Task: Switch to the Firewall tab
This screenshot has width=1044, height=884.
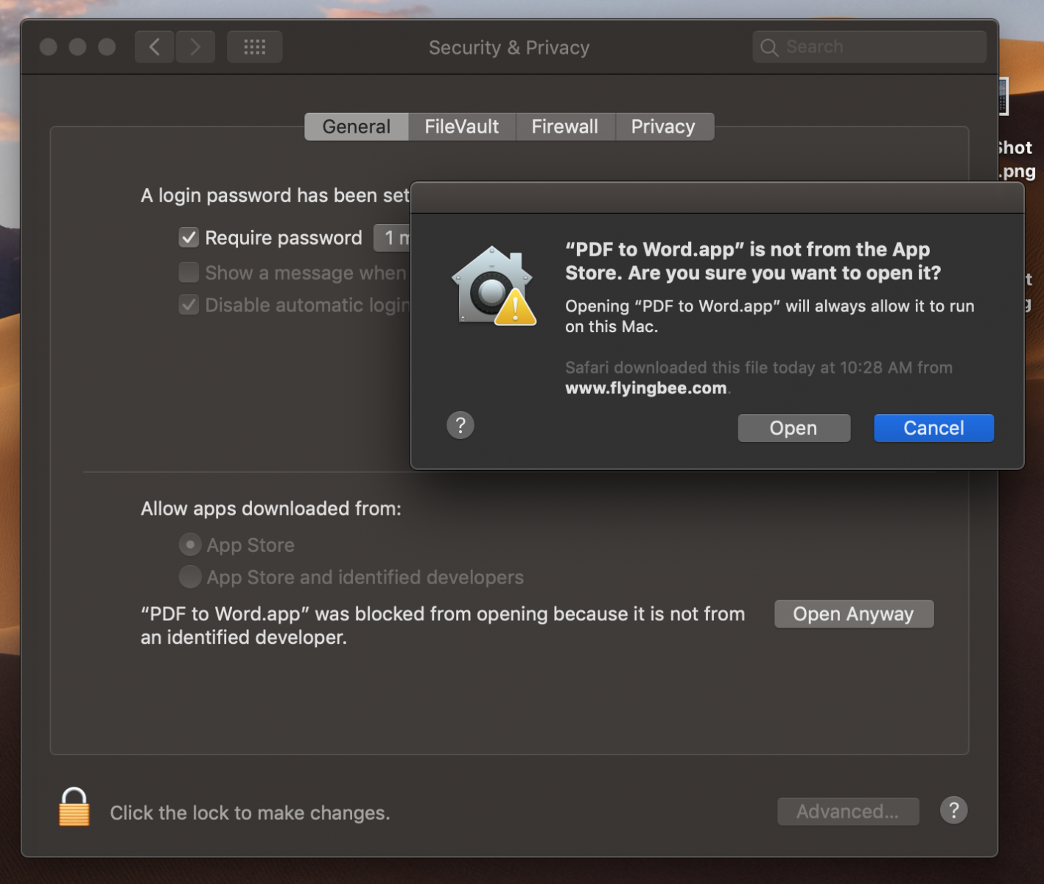Action: (565, 127)
